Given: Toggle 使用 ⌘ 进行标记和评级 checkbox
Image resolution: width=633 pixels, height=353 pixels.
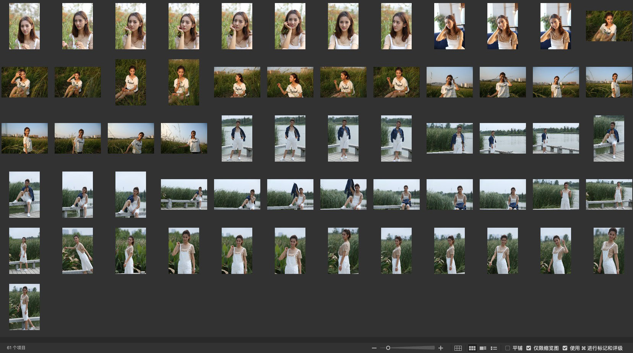Looking at the screenshot, I should point(565,348).
